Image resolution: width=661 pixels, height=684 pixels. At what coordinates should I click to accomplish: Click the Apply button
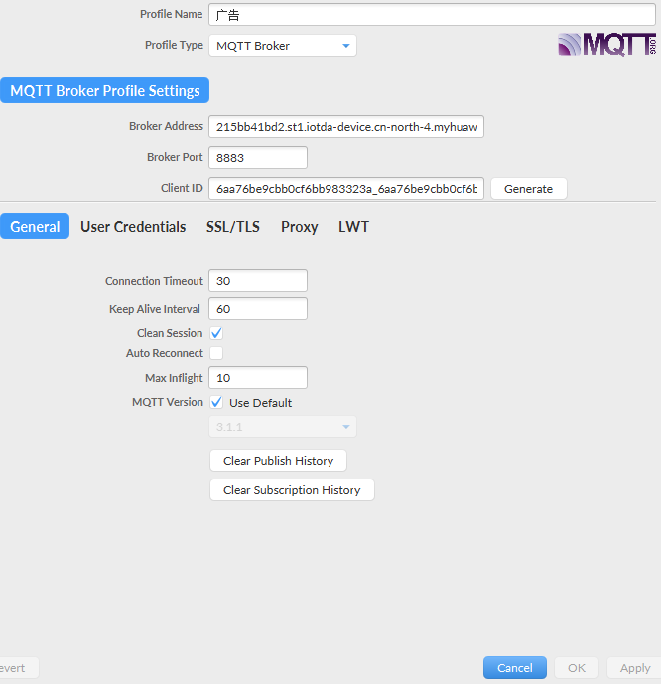pyautogui.click(x=635, y=668)
